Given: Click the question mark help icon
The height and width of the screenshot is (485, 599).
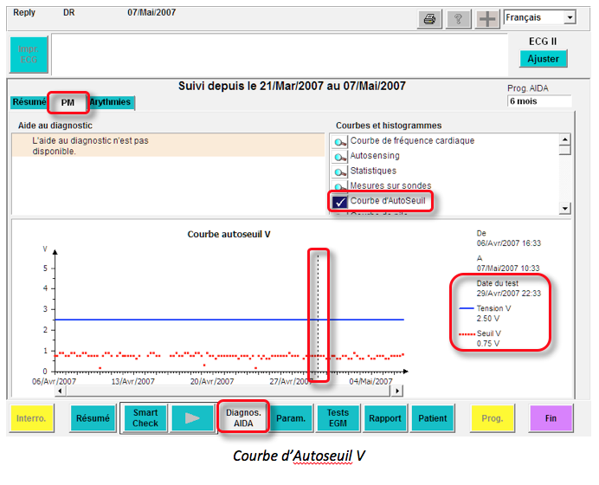Looking at the screenshot, I should click(458, 19).
